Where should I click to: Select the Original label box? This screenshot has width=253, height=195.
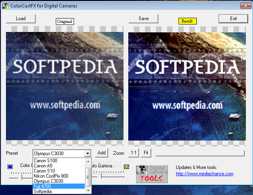[x=65, y=21]
